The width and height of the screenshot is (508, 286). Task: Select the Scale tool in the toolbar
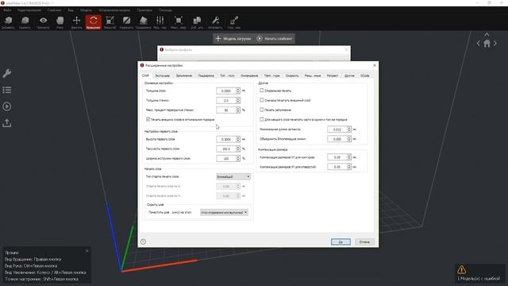click(x=110, y=21)
